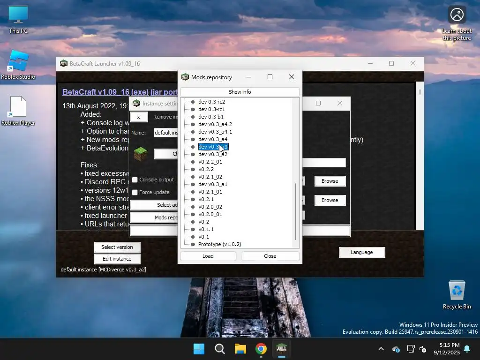Select v0.2.1_01 entry
Image resolution: width=480 pixels, height=360 pixels.
click(x=210, y=192)
